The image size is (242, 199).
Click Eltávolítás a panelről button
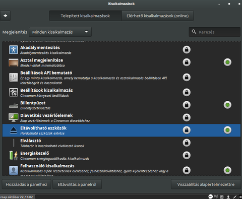tap(77, 184)
